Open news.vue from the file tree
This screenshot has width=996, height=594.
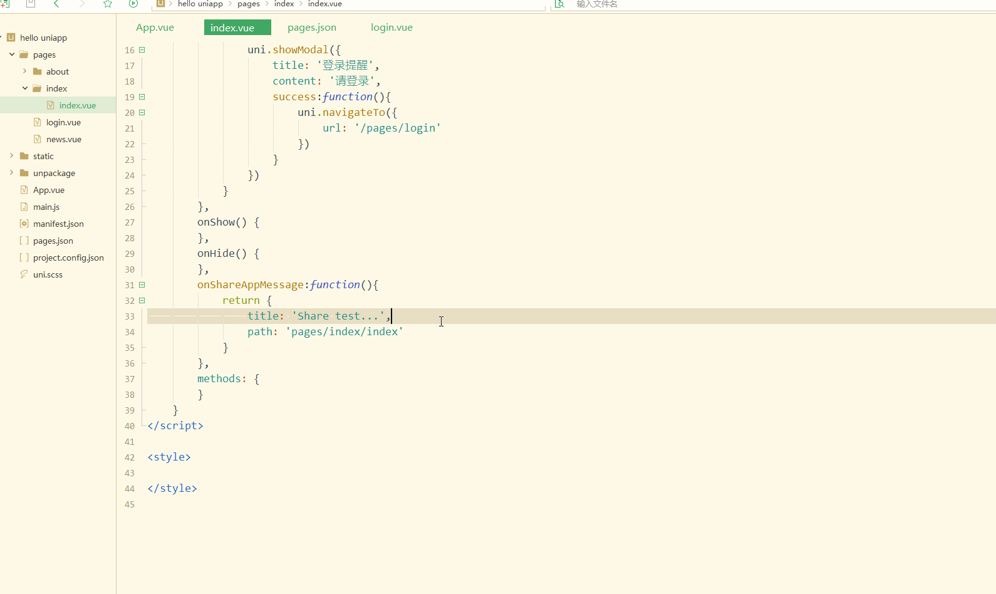64,139
